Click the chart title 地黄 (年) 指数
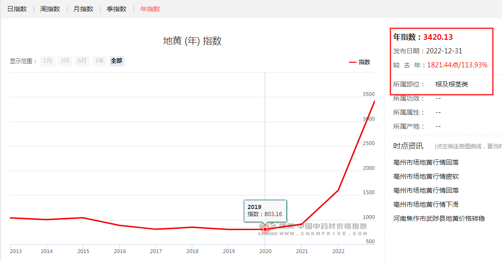 coord(192,41)
